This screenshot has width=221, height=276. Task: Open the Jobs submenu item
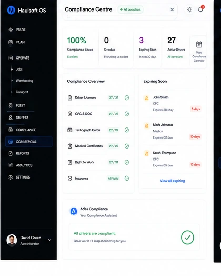(x=19, y=69)
